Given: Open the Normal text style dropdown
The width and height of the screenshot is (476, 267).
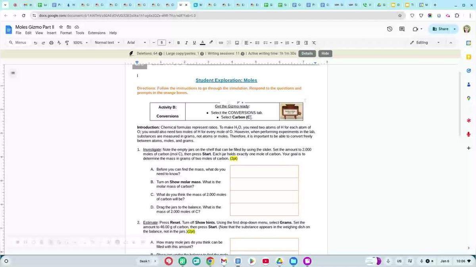Looking at the screenshot, I should [x=107, y=43].
